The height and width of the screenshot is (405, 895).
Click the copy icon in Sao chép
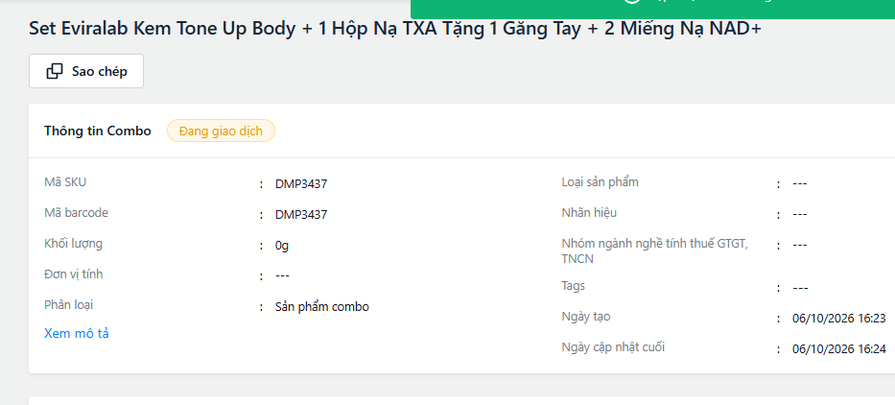click(x=55, y=71)
